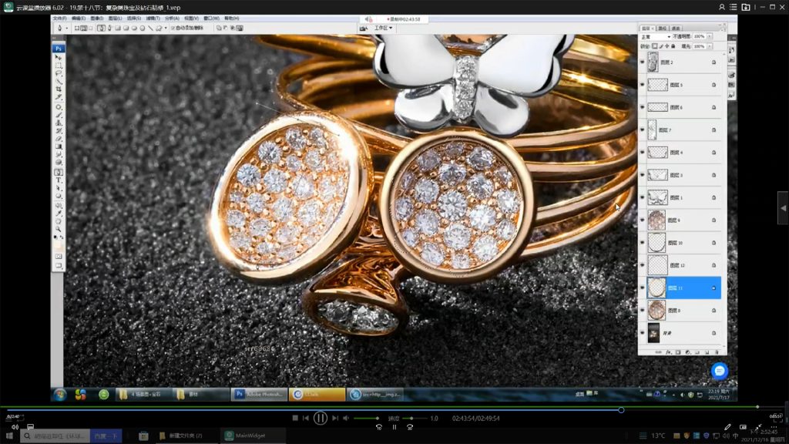Select the Move tool in Photoshop toolbox

click(59, 57)
